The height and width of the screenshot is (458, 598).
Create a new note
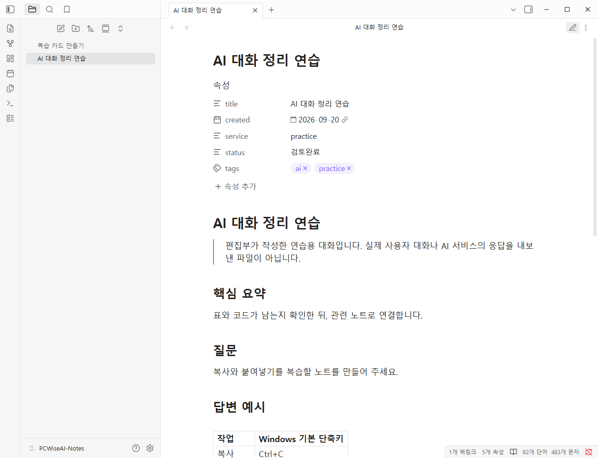pos(61,29)
